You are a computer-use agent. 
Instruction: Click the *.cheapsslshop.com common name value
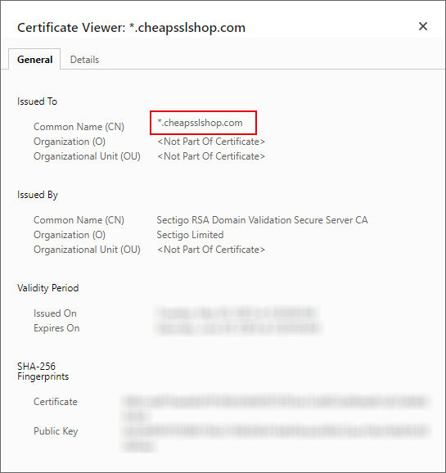point(200,123)
